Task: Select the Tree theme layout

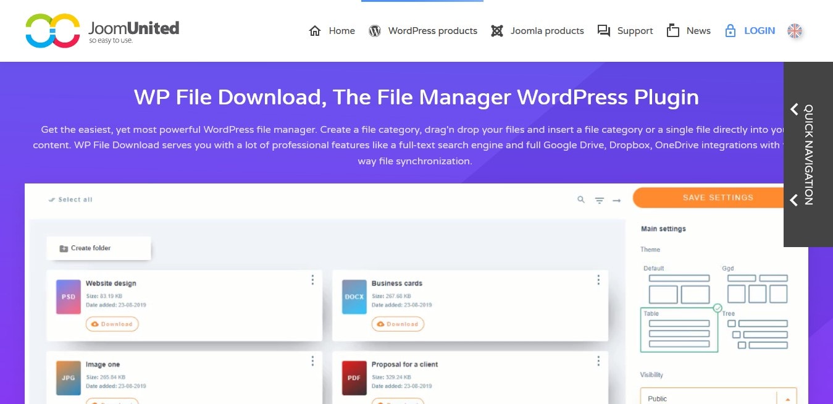Action: tap(758, 330)
